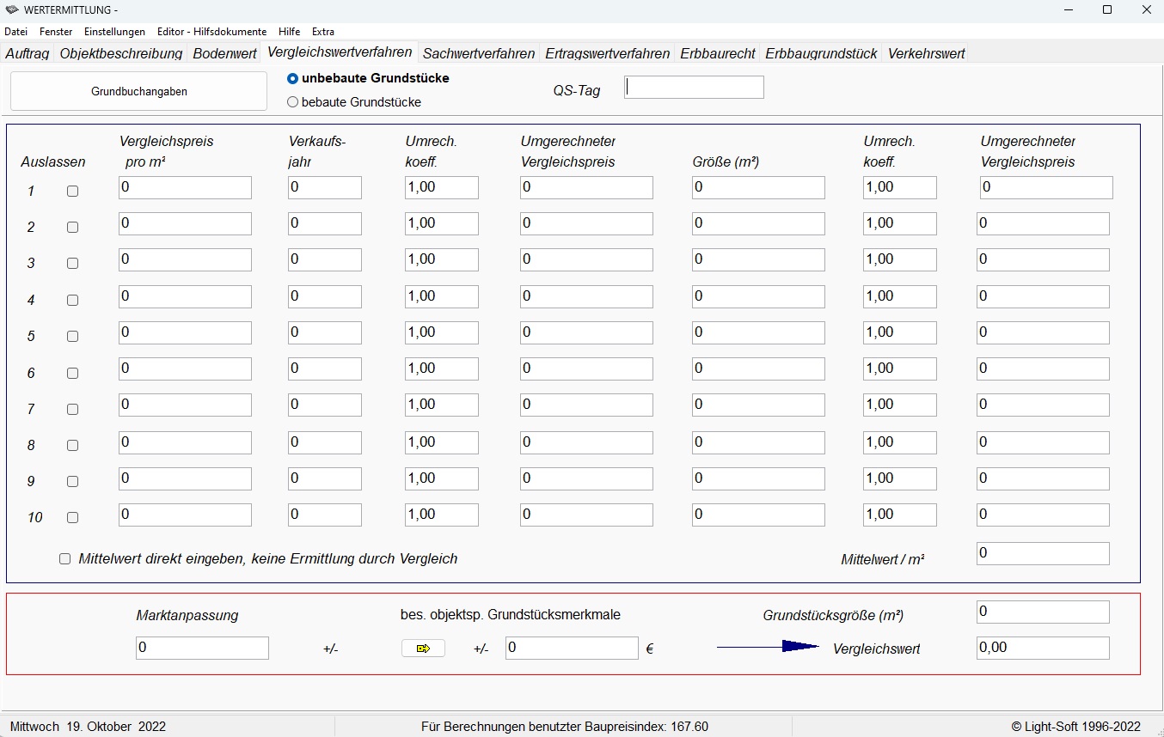Click the Light-Soft 1996-2022 copyright text
This screenshot has height=737, width=1164.
pos(1075,727)
